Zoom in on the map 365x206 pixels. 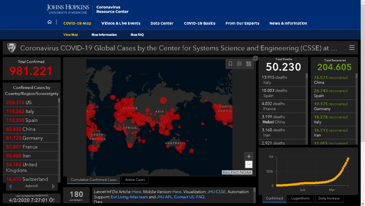point(249,156)
